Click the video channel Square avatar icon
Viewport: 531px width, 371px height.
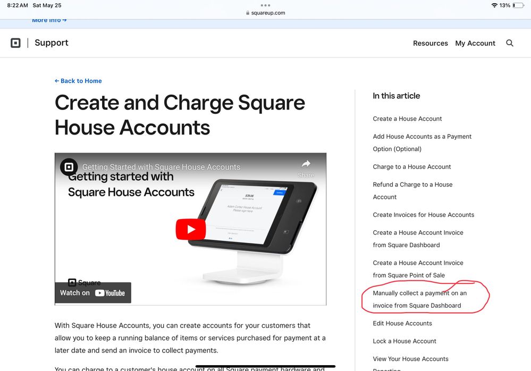pyautogui.click(x=69, y=167)
